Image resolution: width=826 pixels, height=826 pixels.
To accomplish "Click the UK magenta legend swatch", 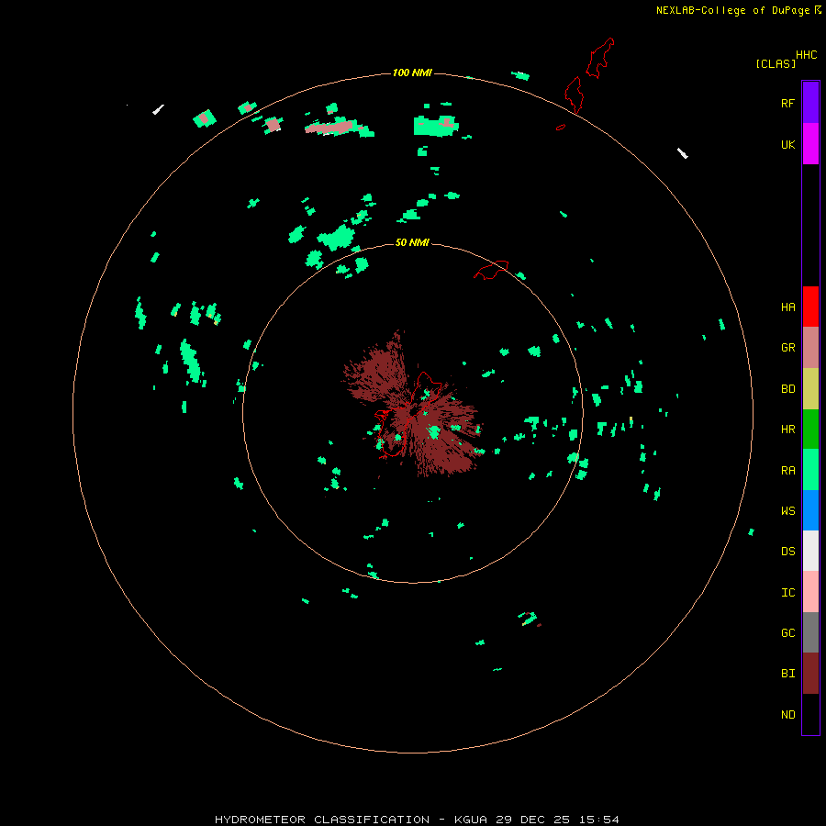I will click(810, 144).
